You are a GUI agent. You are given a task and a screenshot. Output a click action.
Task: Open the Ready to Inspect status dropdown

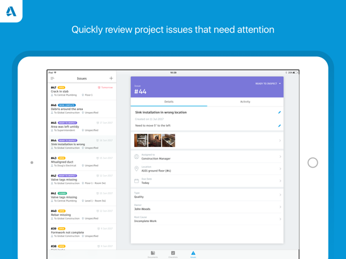[x=268, y=83]
